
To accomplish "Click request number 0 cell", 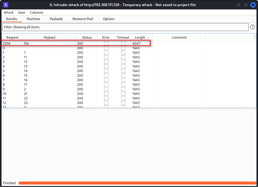I will click(4, 48).
